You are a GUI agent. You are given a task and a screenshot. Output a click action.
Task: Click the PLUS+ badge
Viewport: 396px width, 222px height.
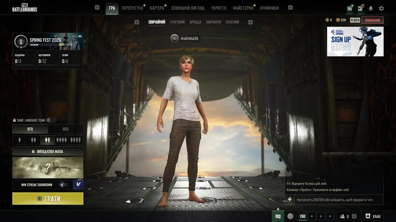(x=355, y=20)
